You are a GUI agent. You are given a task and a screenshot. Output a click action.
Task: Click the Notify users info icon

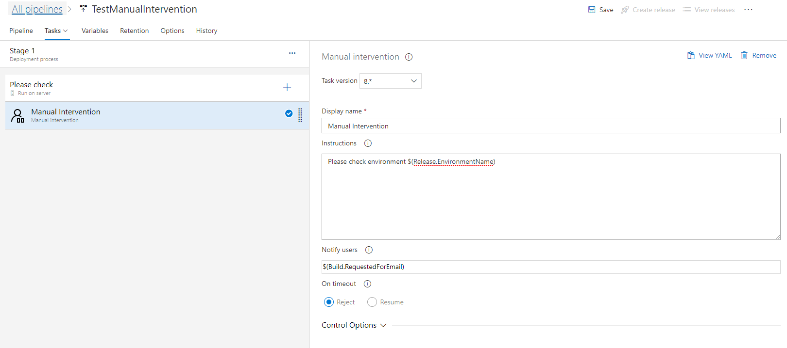click(x=369, y=250)
